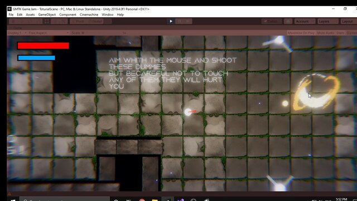Select the Rect transform tool
357x201 pixels.
point(46,21)
